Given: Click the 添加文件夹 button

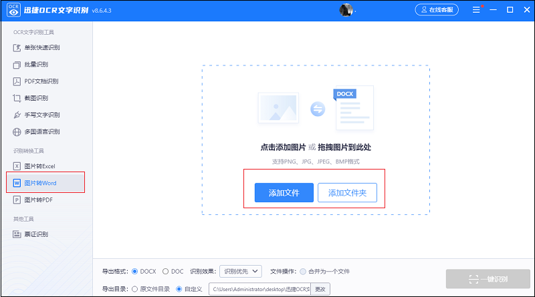Looking at the screenshot, I should tap(347, 193).
